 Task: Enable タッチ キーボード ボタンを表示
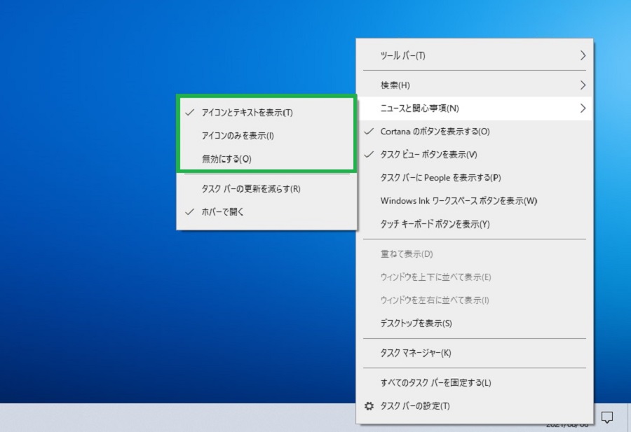pos(475,224)
